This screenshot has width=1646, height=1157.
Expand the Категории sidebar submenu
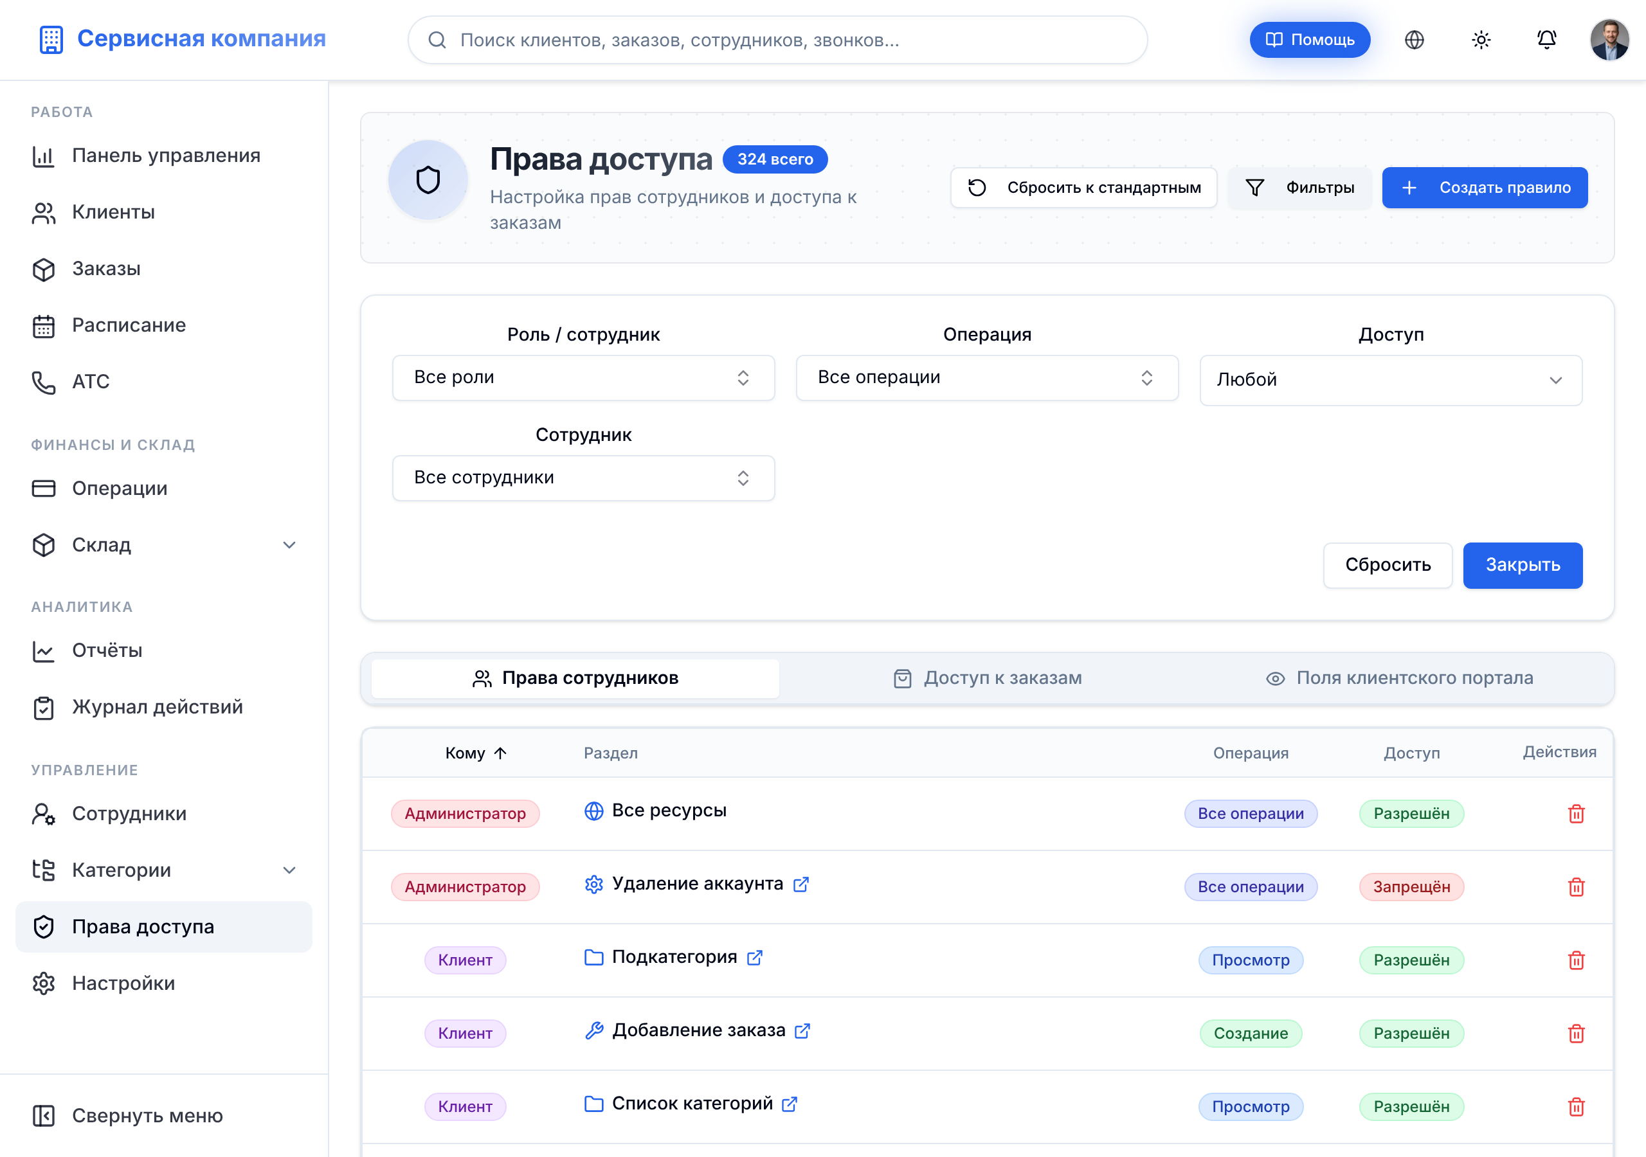(x=289, y=870)
